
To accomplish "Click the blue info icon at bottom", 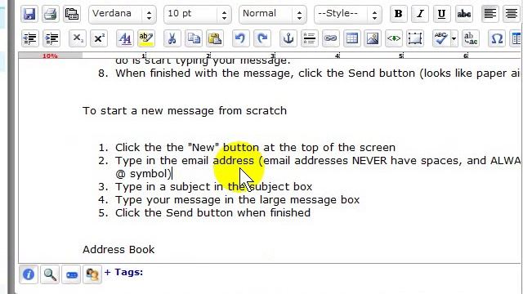I will (x=29, y=274).
